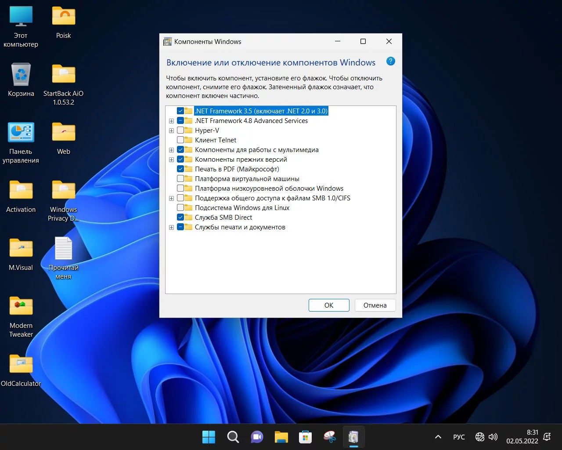This screenshot has height=450, width=562.
Task: Click the taskbar search magnifier icon
Action: tap(233, 437)
